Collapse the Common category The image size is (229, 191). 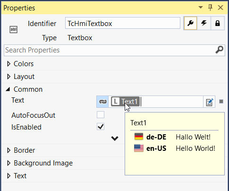pyautogui.click(x=8, y=89)
